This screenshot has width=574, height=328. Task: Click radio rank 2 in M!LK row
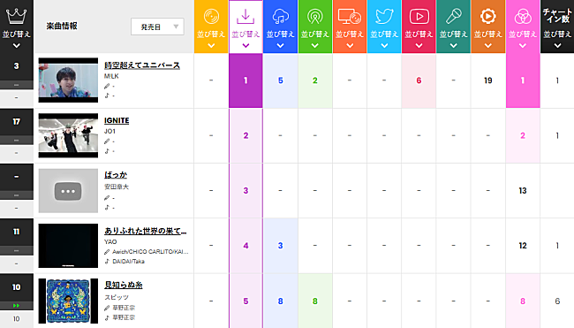(315, 80)
